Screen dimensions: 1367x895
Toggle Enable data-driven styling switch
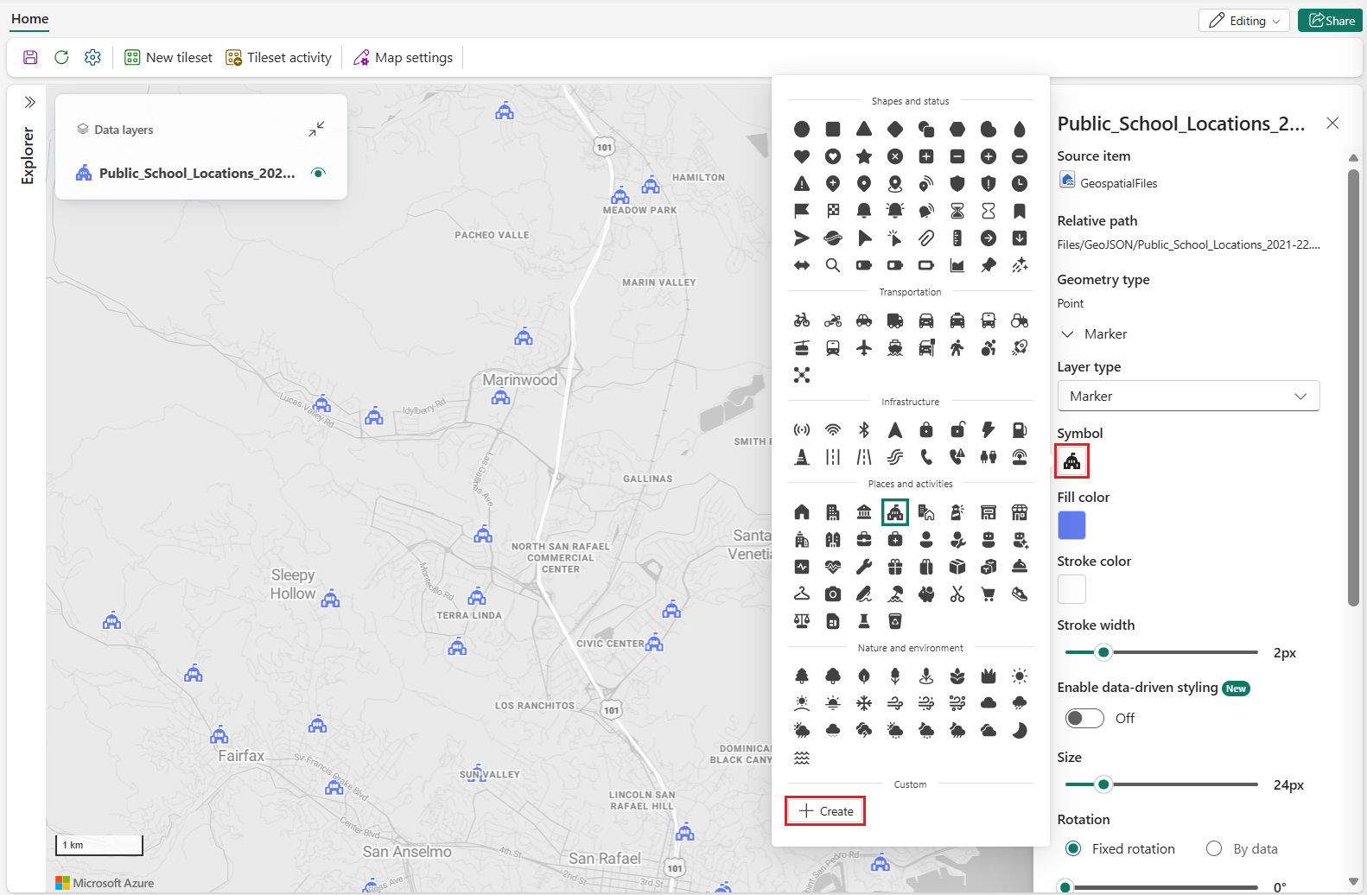[1084, 718]
